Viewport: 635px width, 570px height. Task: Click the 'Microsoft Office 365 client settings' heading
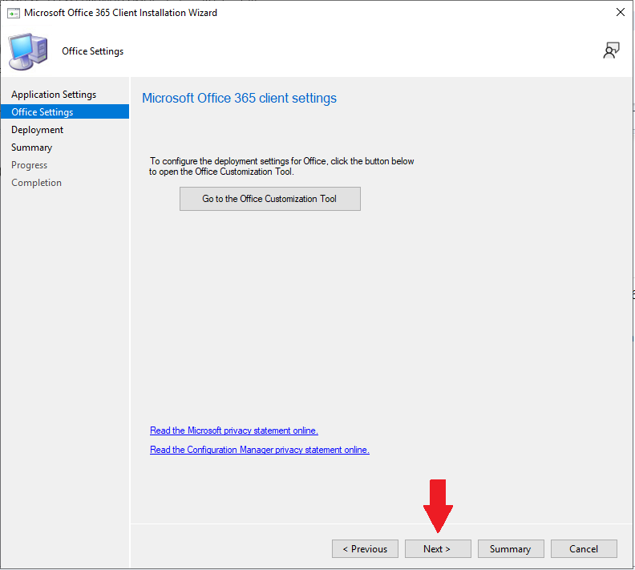240,98
